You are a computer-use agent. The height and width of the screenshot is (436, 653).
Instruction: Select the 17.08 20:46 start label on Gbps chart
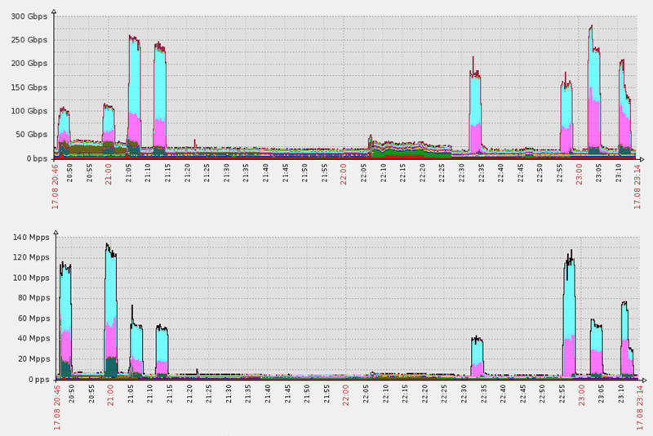tap(55, 186)
